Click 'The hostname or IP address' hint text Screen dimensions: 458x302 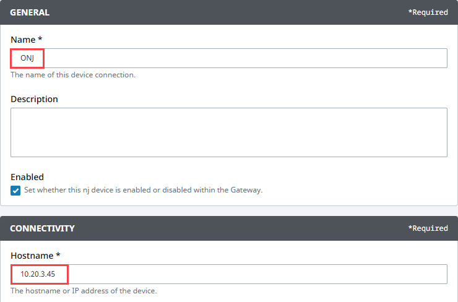(84, 291)
